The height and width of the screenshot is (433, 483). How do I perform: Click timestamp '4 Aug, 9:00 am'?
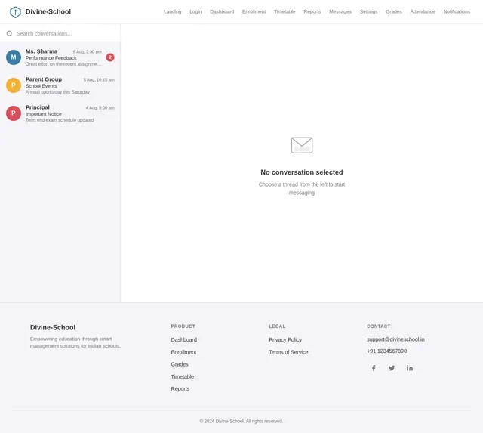click(100, 107)
